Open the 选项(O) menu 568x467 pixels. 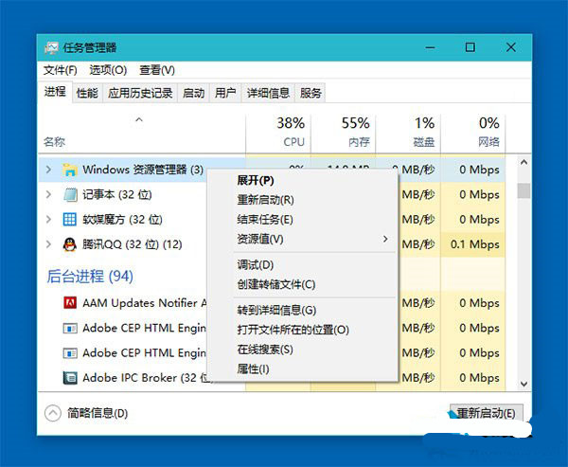(x=108, y=70)
